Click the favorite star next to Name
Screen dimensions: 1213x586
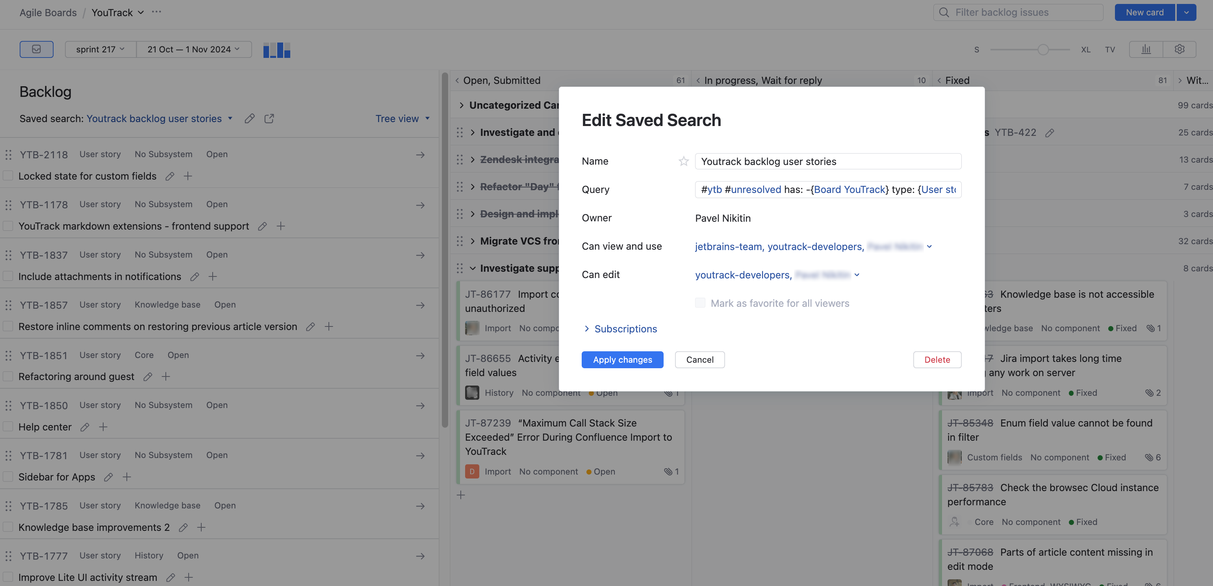683,161
